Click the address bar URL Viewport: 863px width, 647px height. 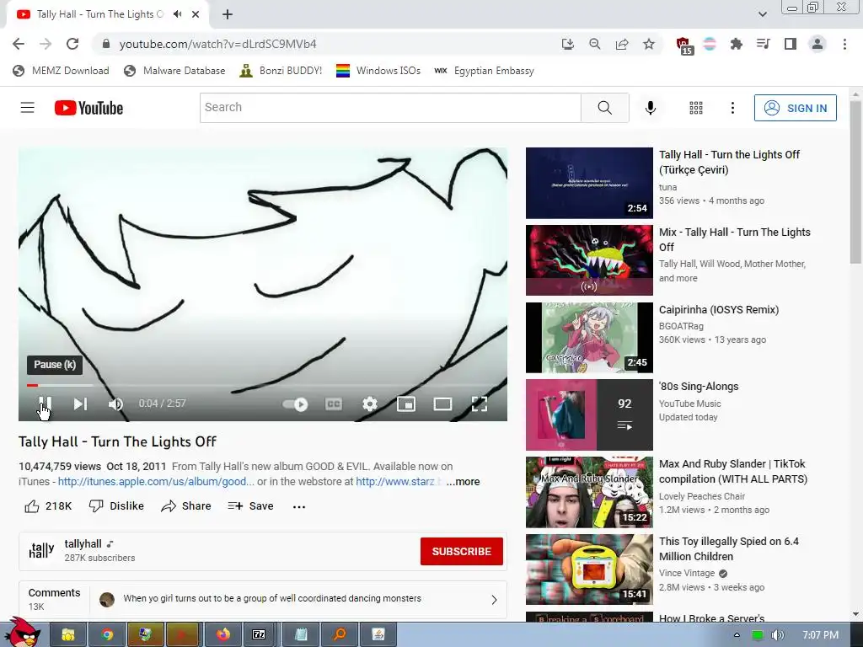pyautogui.click(x=218, y=44)
